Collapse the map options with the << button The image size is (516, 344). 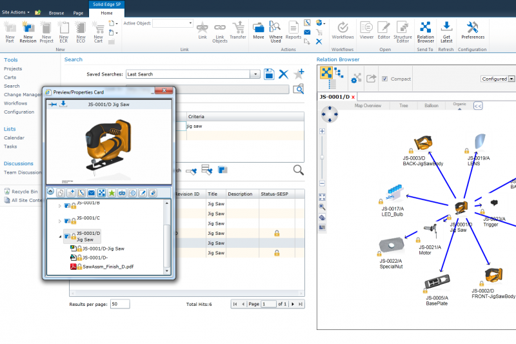478,106
